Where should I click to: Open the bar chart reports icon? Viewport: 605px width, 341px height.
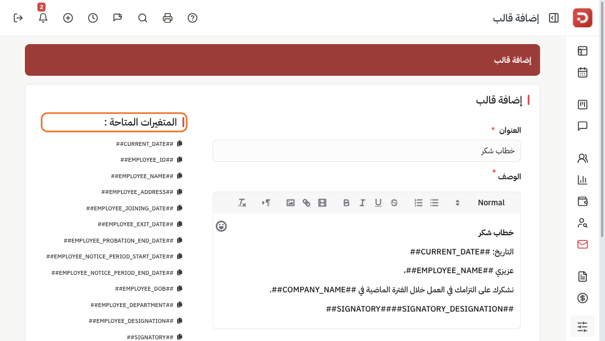pos(582,179)
